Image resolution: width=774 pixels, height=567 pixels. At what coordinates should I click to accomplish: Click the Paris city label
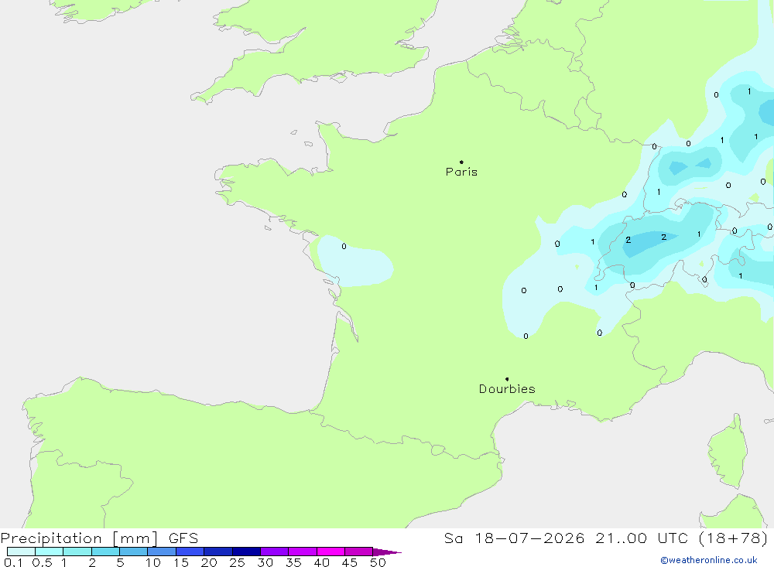click(461, 172)
